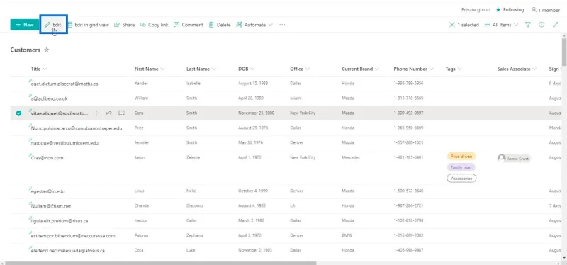
Task: Click the Edit pencil command
Action: click(53, 25)
